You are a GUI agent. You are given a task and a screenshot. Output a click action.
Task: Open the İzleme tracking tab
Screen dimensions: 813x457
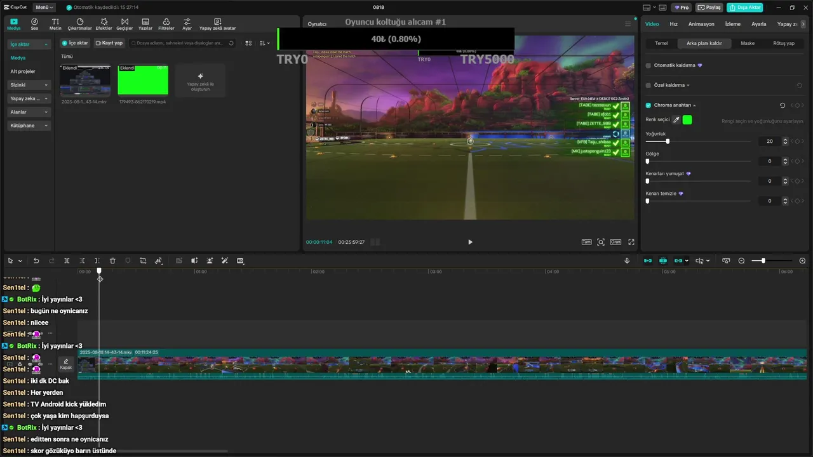click(733, 24)
